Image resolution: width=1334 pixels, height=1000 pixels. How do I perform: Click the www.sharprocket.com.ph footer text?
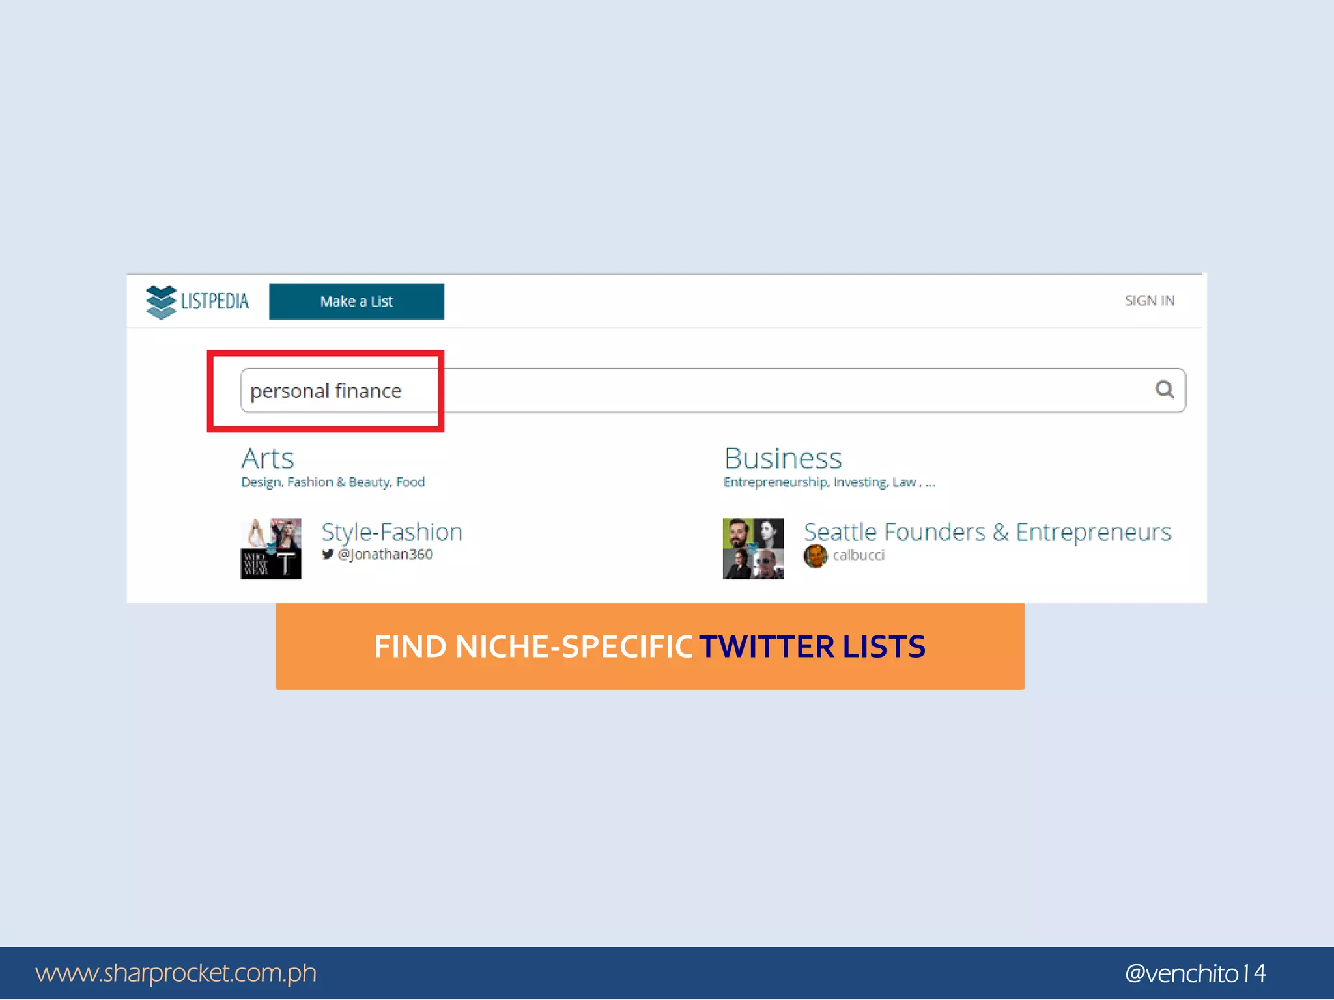[x=176, y=973]
